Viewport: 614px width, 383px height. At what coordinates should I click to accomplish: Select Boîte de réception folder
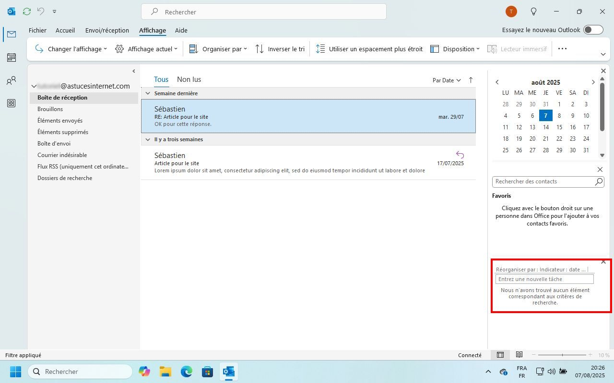84,98
